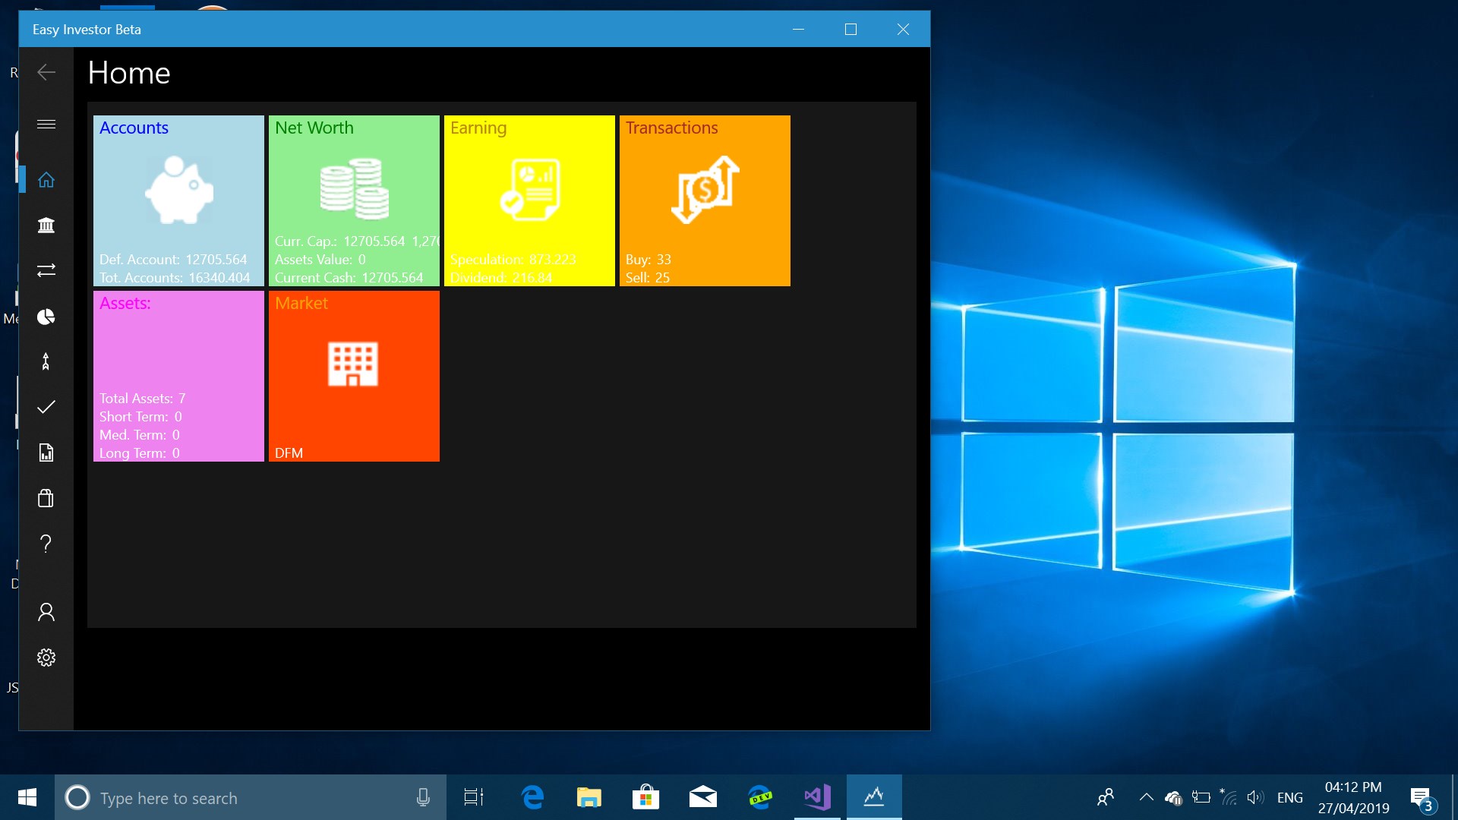Open the yellow Earning tile
This screenshot has height=820, width=1458.
point(529,200)
